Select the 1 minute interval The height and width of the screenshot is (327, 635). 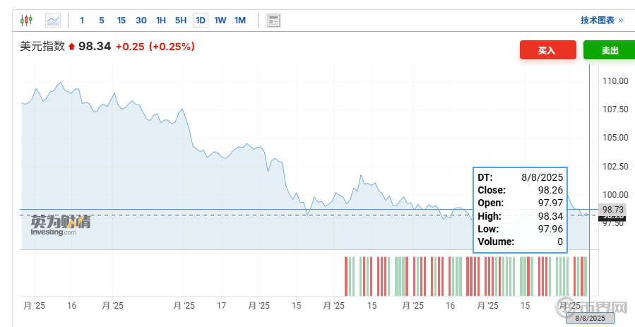click(82, 20)
